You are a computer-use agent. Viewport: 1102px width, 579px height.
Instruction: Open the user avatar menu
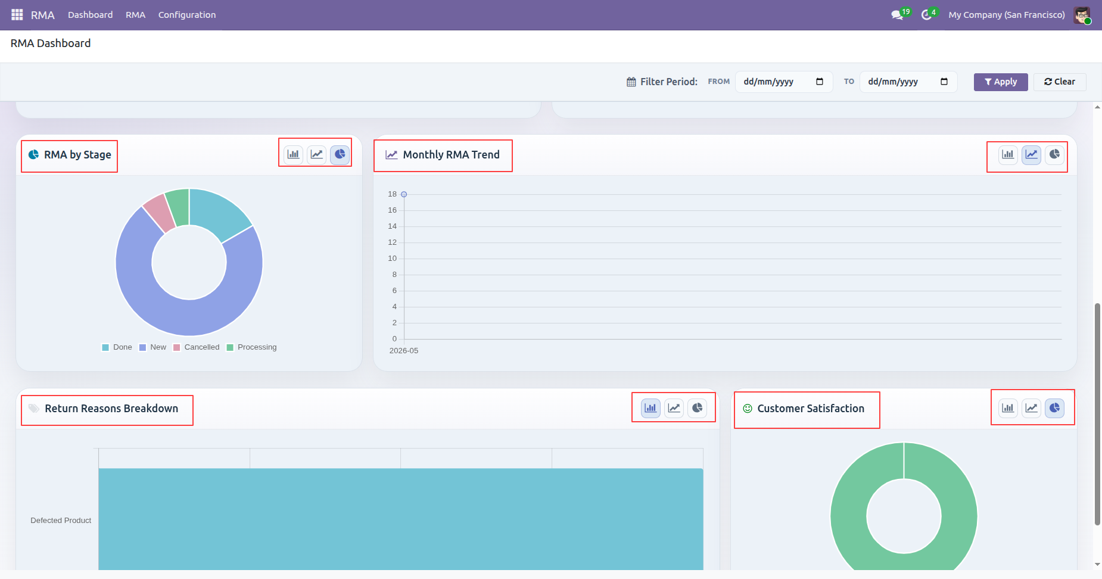(1082, 15)
